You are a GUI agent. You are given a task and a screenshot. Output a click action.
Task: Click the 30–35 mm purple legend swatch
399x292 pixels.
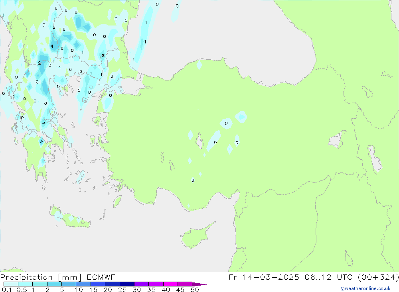click(142, 284)
